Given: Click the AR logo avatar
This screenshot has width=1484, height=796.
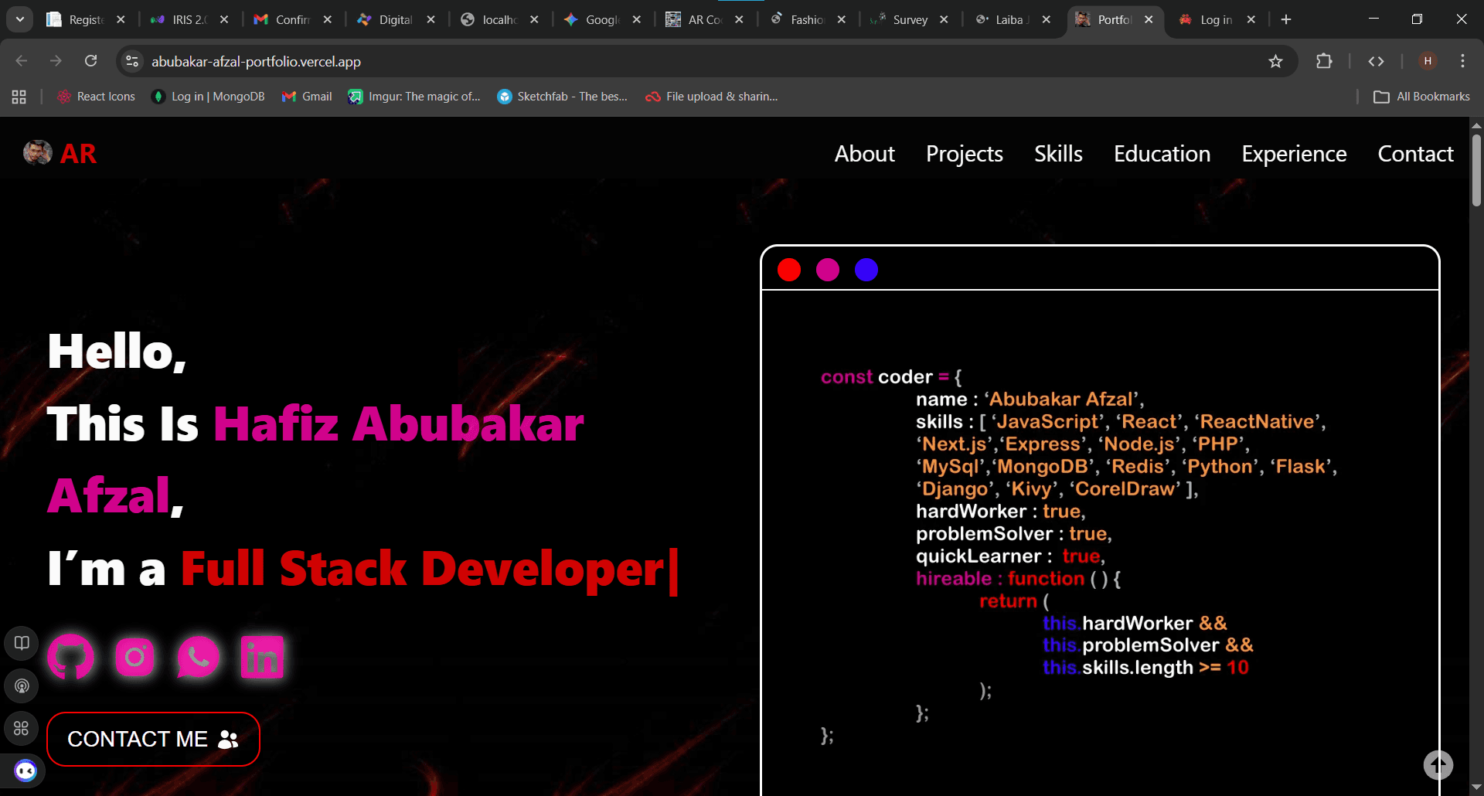Looking at the screenshot, I should pyautogui.click(x=37, y=153).
